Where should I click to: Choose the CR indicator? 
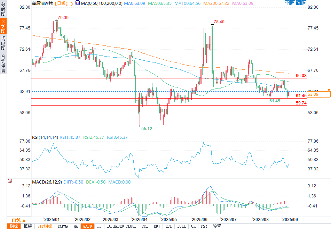[x=194, y=226]
